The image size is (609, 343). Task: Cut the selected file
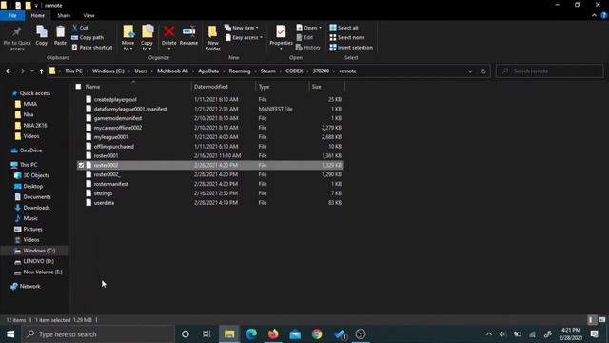[80, 28]
